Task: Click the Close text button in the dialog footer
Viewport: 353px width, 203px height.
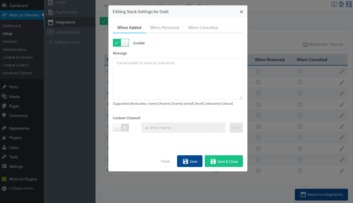Action: click(165, 161)
